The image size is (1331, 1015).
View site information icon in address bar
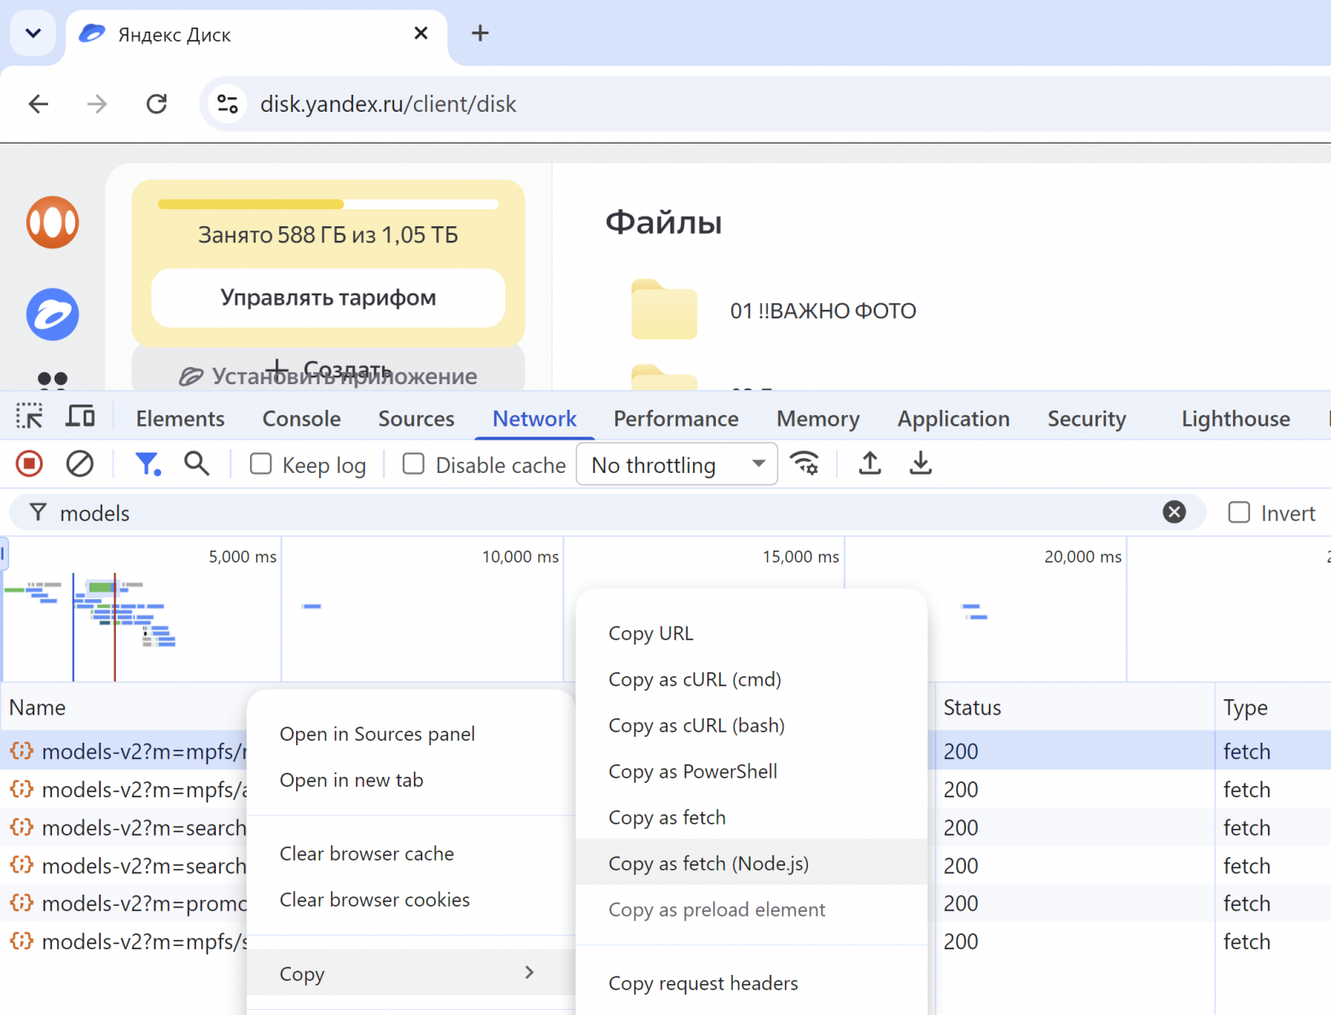227,104
